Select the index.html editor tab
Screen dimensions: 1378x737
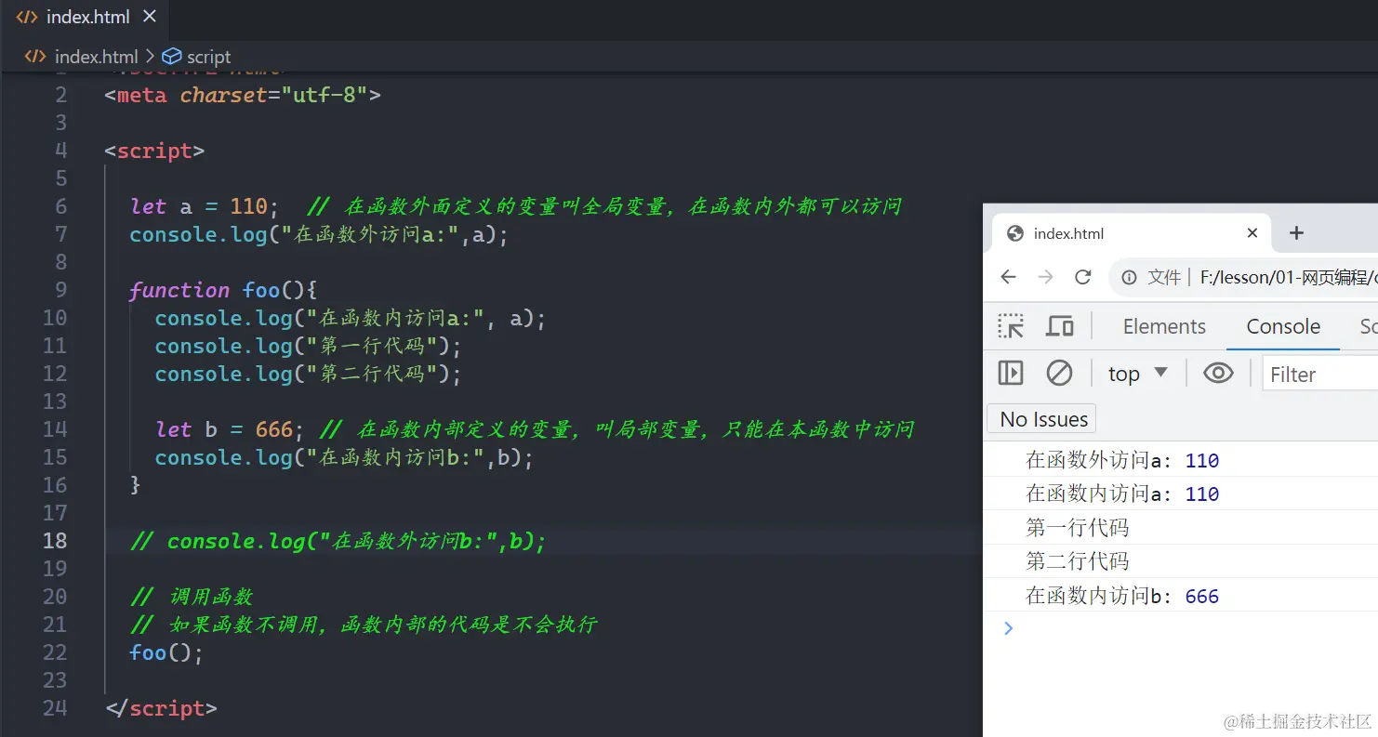coord(86,17)
